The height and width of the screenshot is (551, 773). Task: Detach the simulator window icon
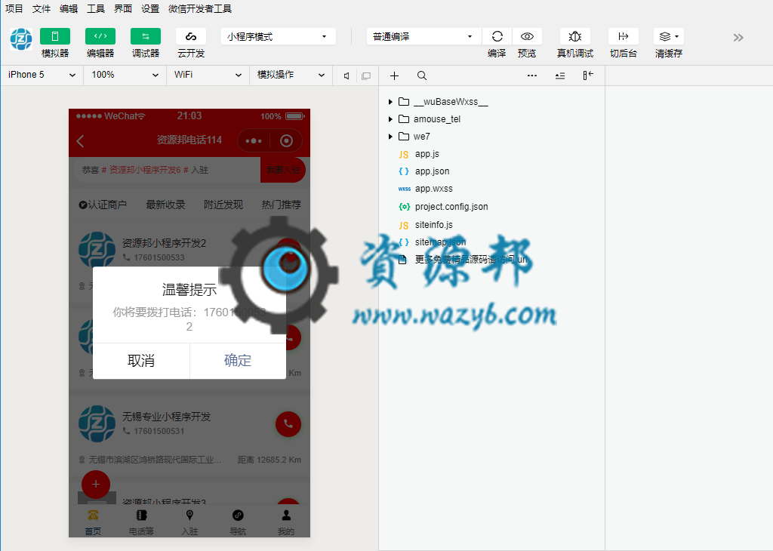[x=366, y=75]
